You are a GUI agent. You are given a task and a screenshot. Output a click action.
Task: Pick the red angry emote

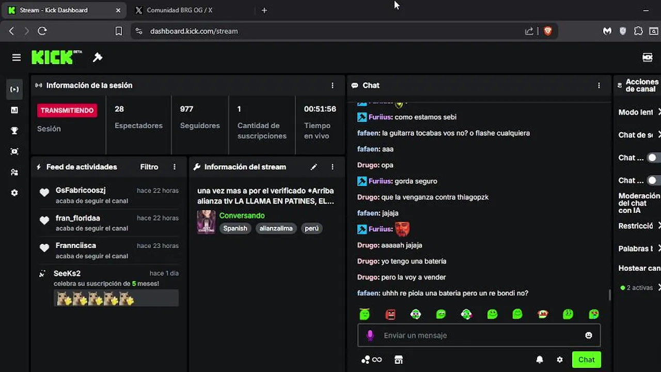coord(390,314)
